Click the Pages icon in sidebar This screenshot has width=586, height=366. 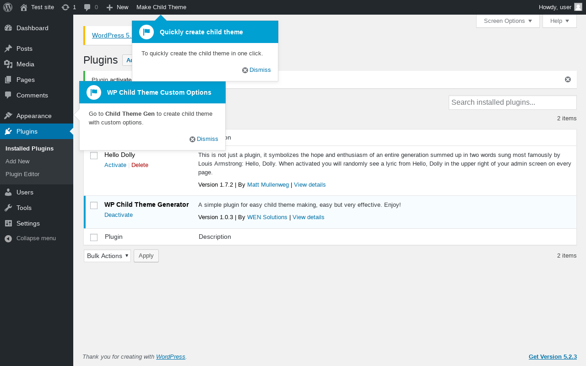pyautogui.click(x=8, y=80)
